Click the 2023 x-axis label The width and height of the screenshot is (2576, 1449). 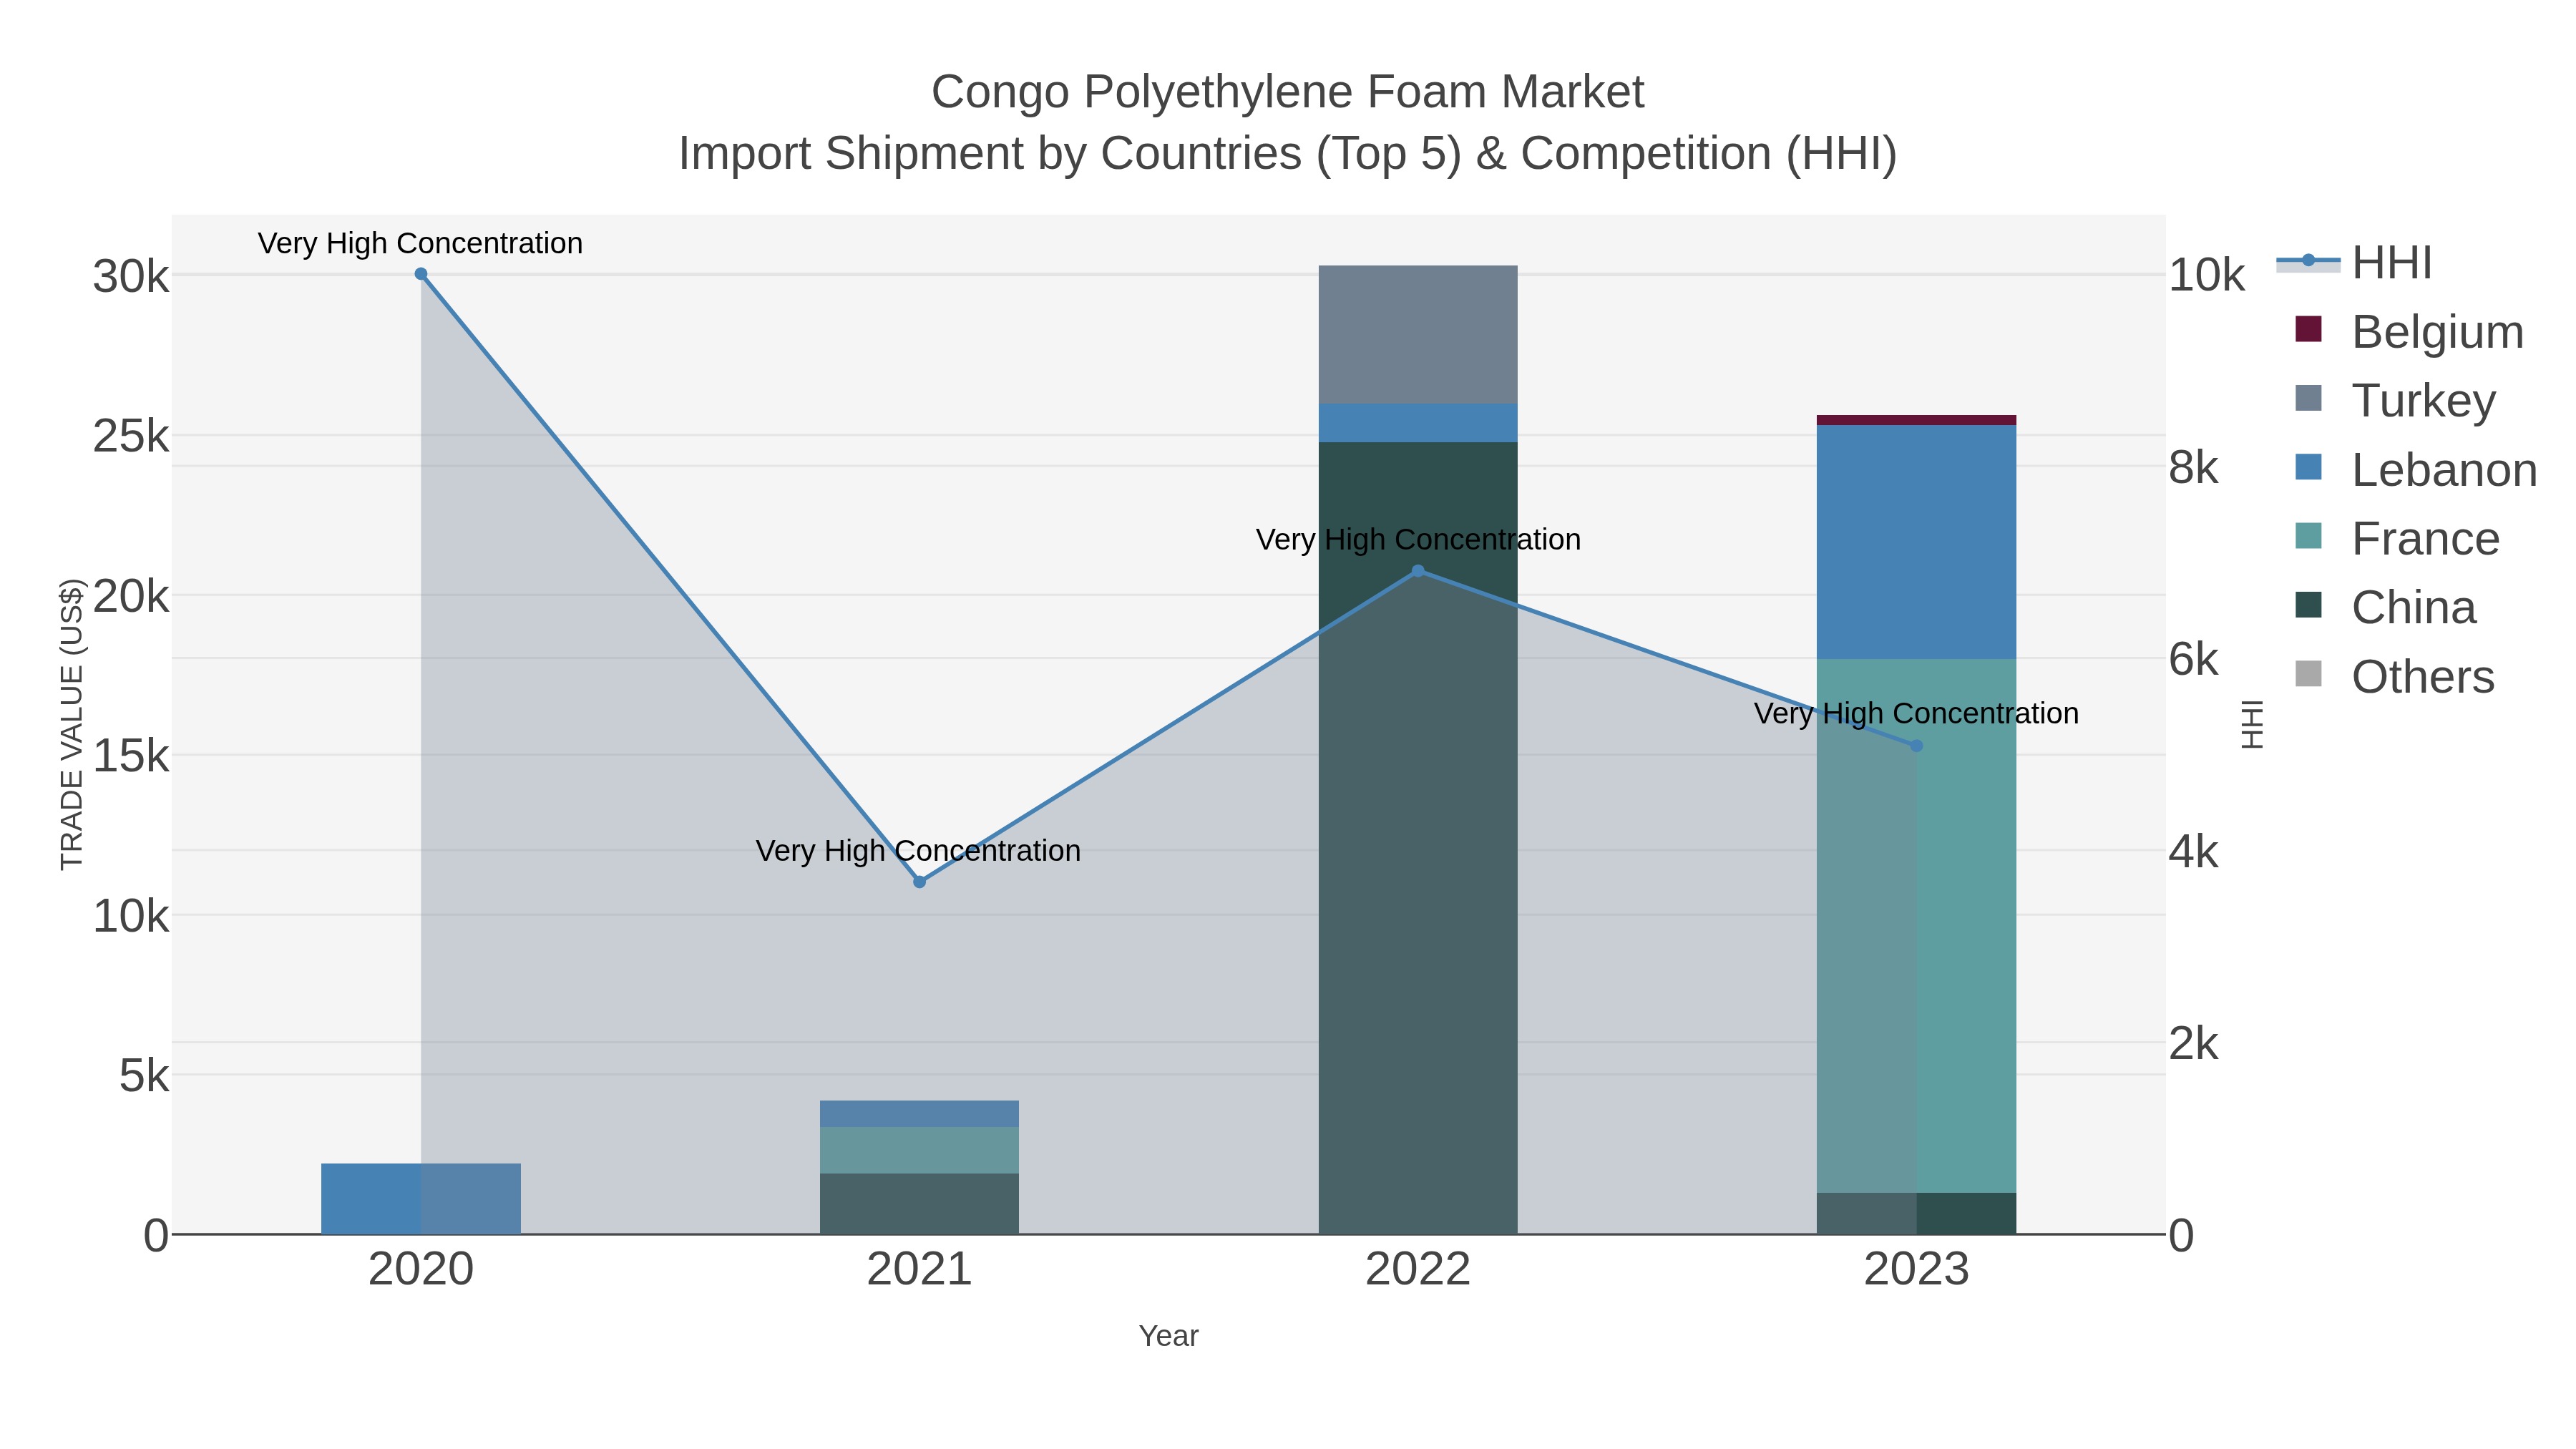pyautogui.click(x=1917, y=1270)
